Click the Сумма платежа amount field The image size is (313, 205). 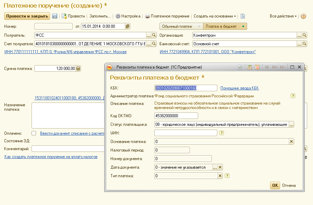[x=55, y=69]
